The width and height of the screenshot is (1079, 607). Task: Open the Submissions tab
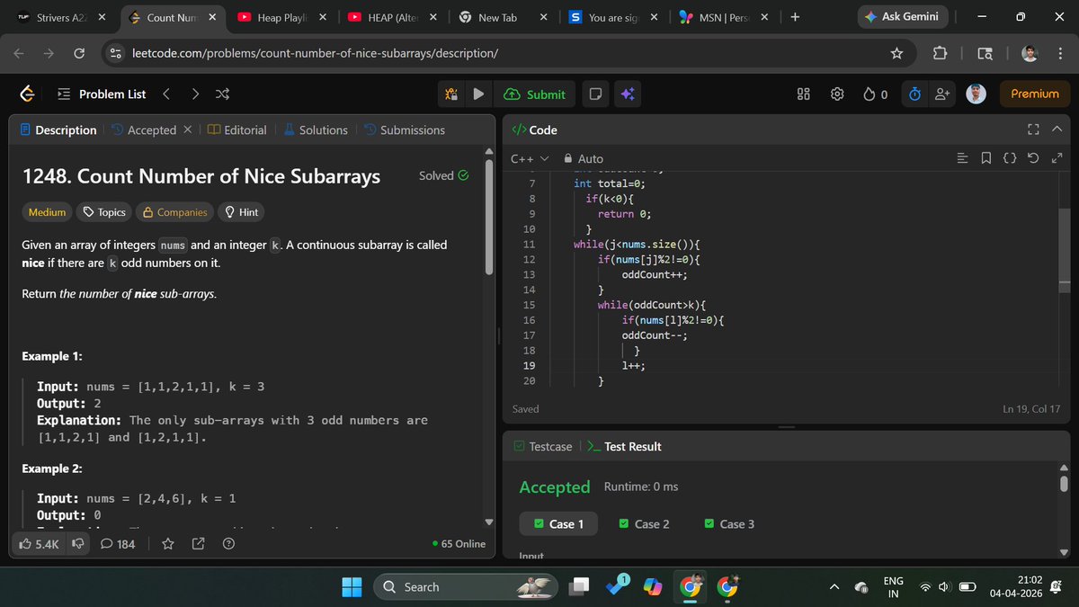coord(405,129)
